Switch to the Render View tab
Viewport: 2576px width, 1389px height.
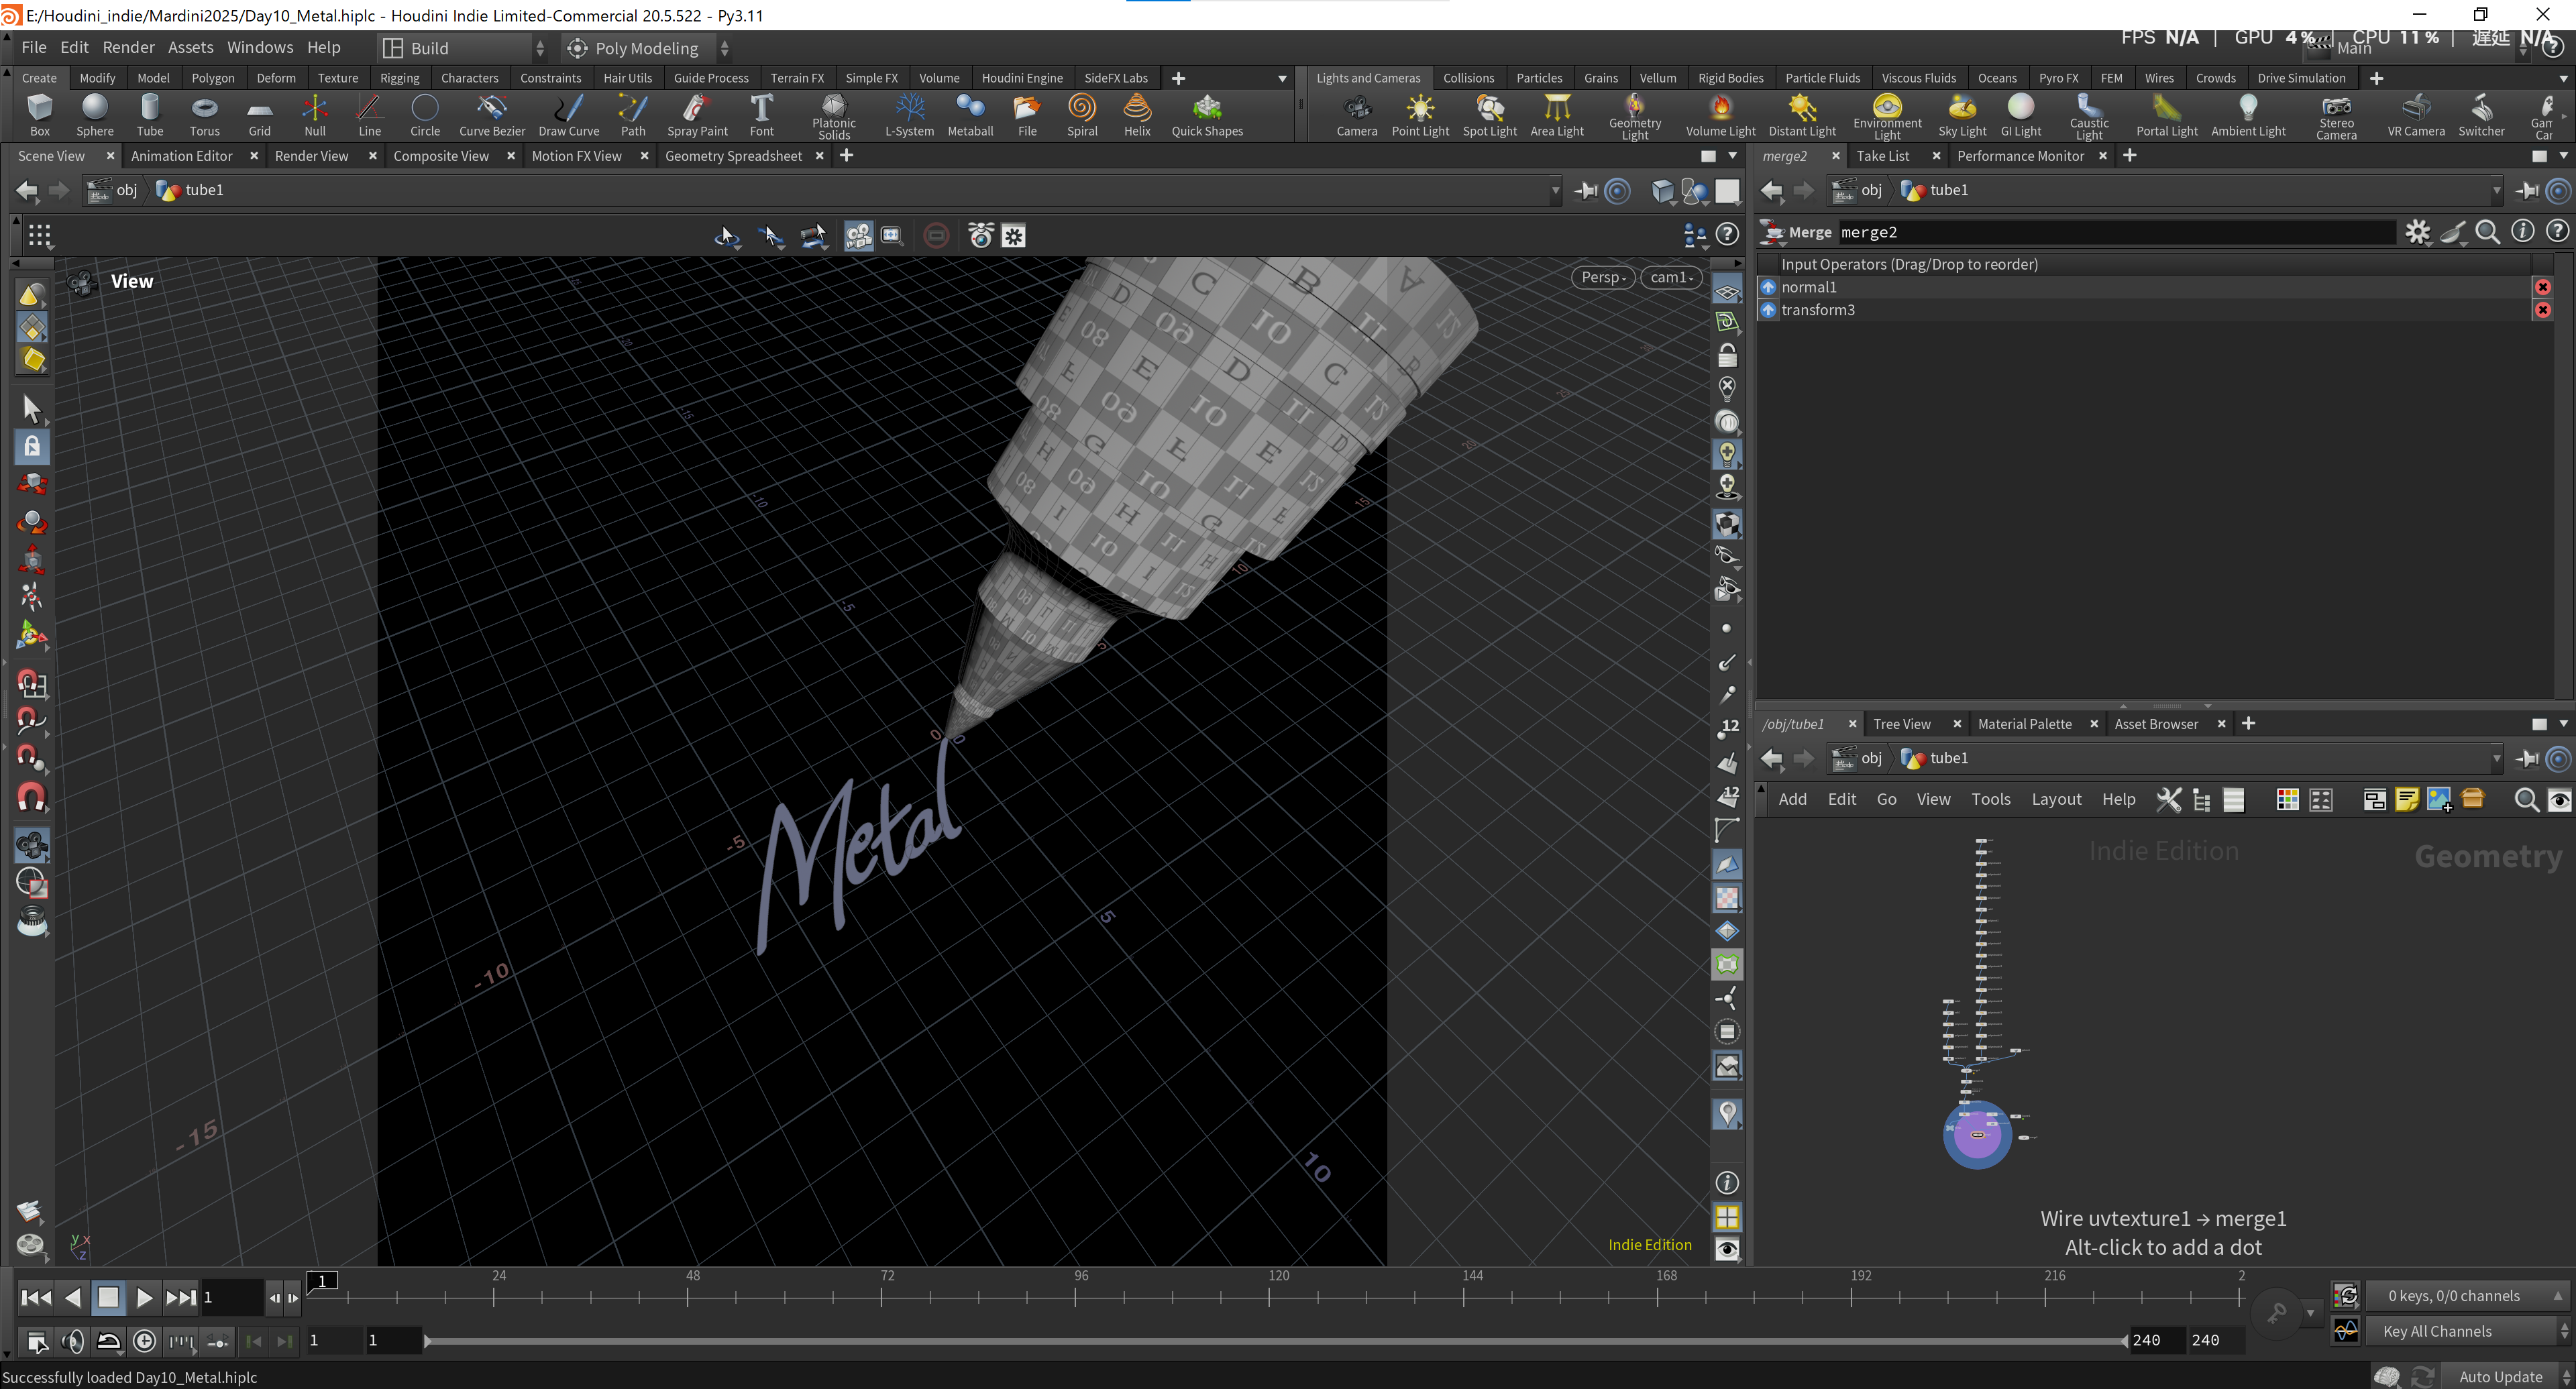311,156
